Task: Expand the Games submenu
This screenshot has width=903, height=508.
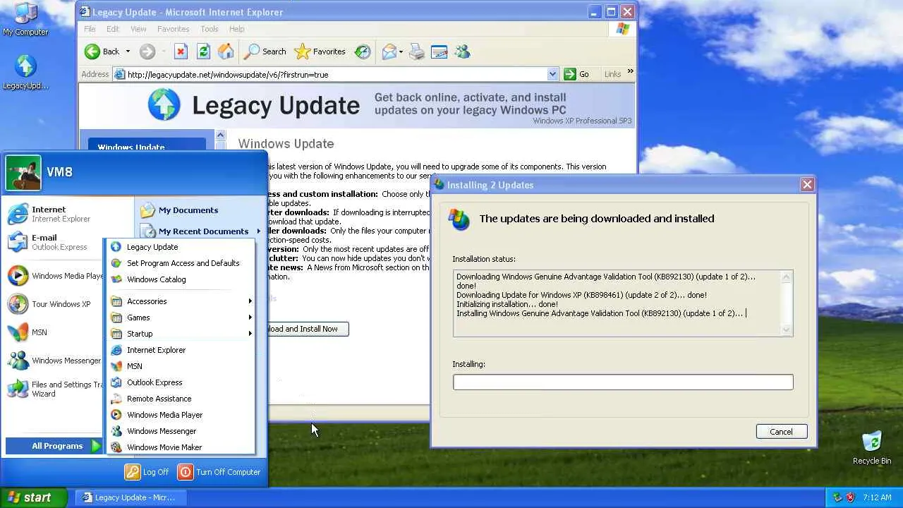Action: (x=181, y=317)
